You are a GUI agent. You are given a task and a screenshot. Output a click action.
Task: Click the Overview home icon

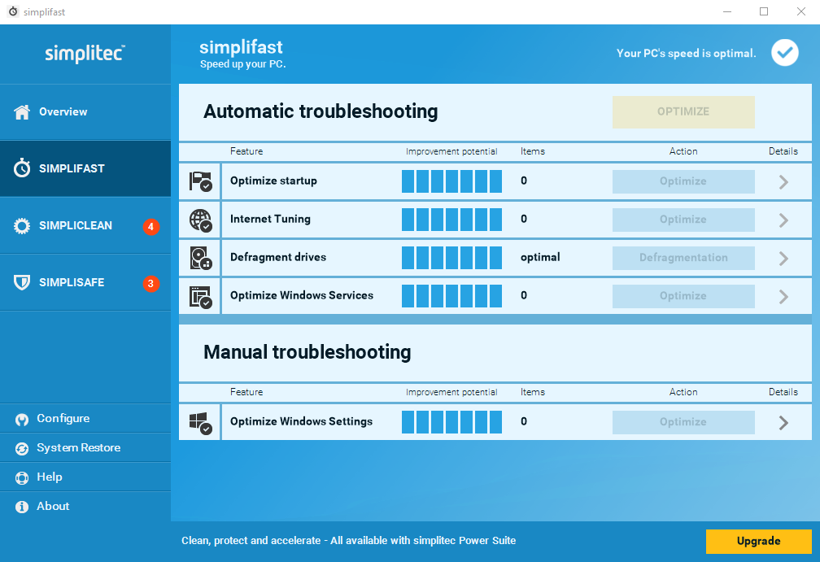click(22, 112)
